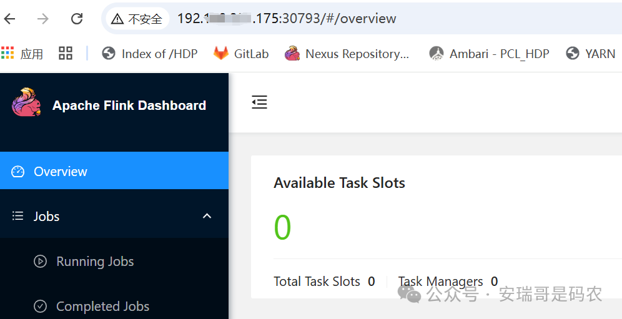This screenshot has height=319, width=622.
Task: Open the Ambari - PCL_HDP bookmark
Action: 489,54
